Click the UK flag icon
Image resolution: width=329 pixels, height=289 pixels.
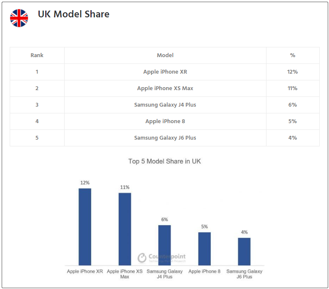coord(19,18)
